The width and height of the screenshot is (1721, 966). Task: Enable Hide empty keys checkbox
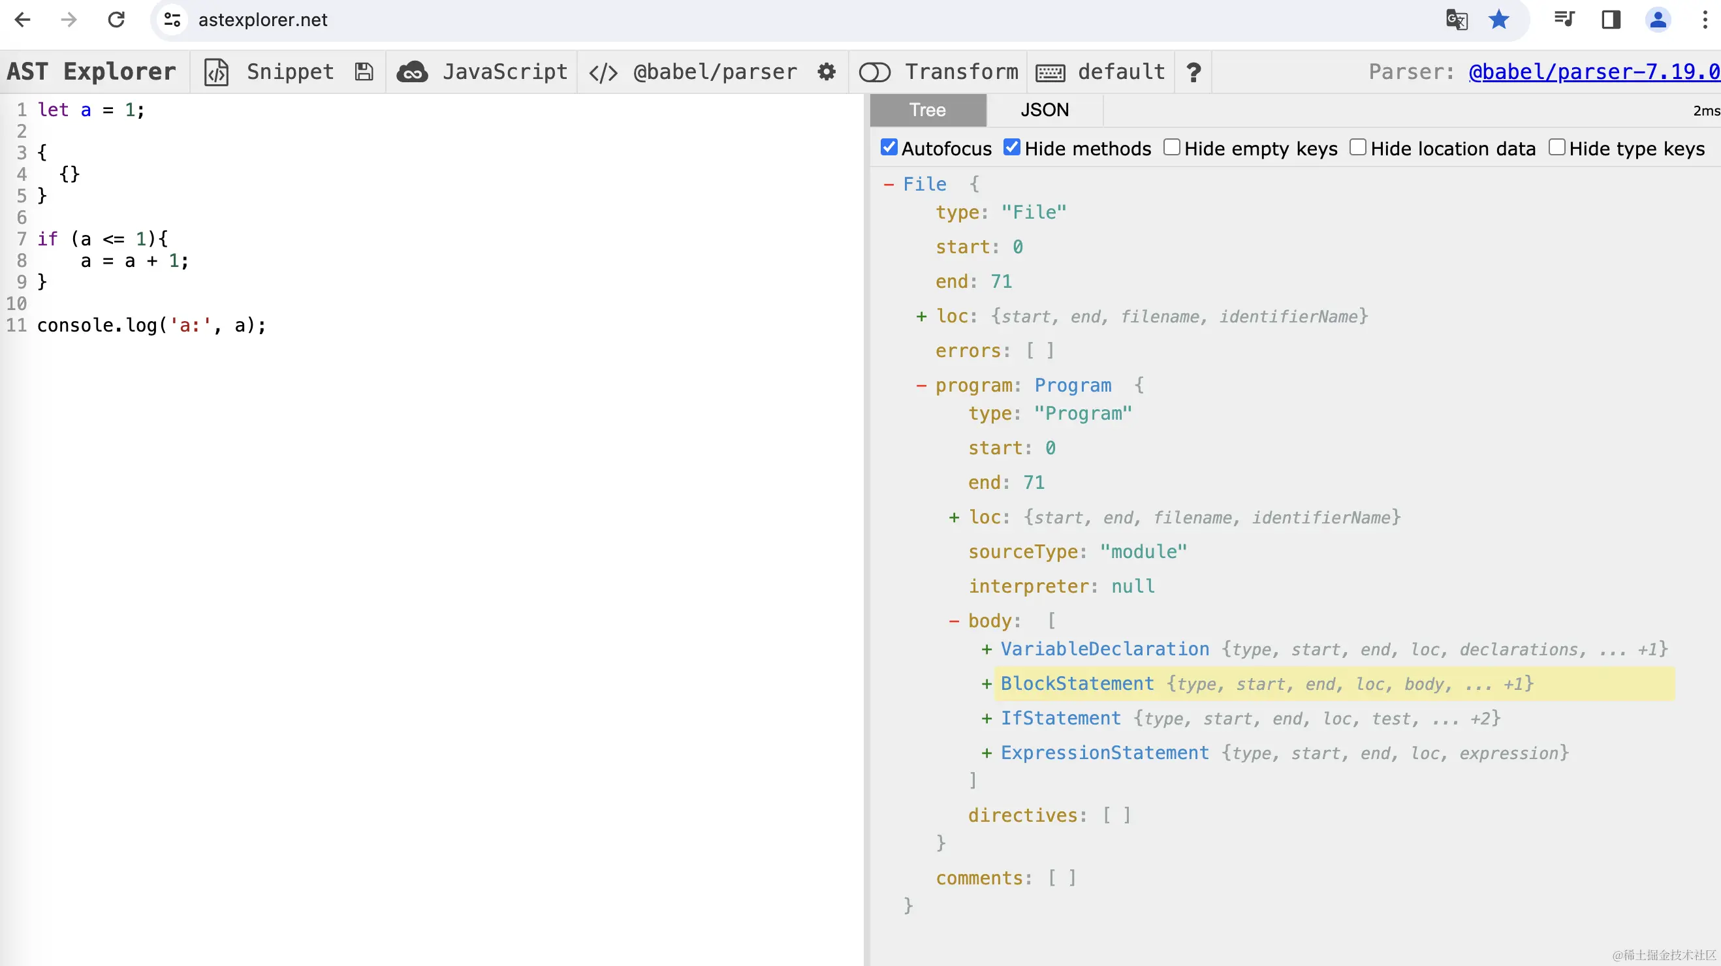point(1171,148)
